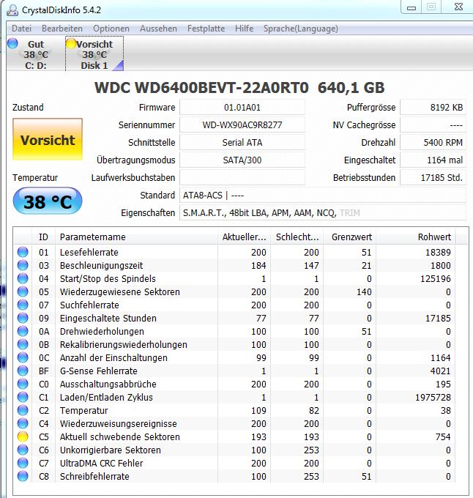This screenshot has height=498, width=473.
Task: Click blue status icon for Laden/Entladen Zyklus
Action: pyautogui.click(x=23, y=397)
